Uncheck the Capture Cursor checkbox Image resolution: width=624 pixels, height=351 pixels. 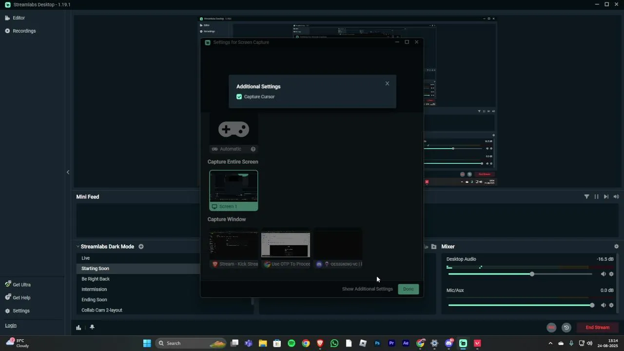(239, 97)
